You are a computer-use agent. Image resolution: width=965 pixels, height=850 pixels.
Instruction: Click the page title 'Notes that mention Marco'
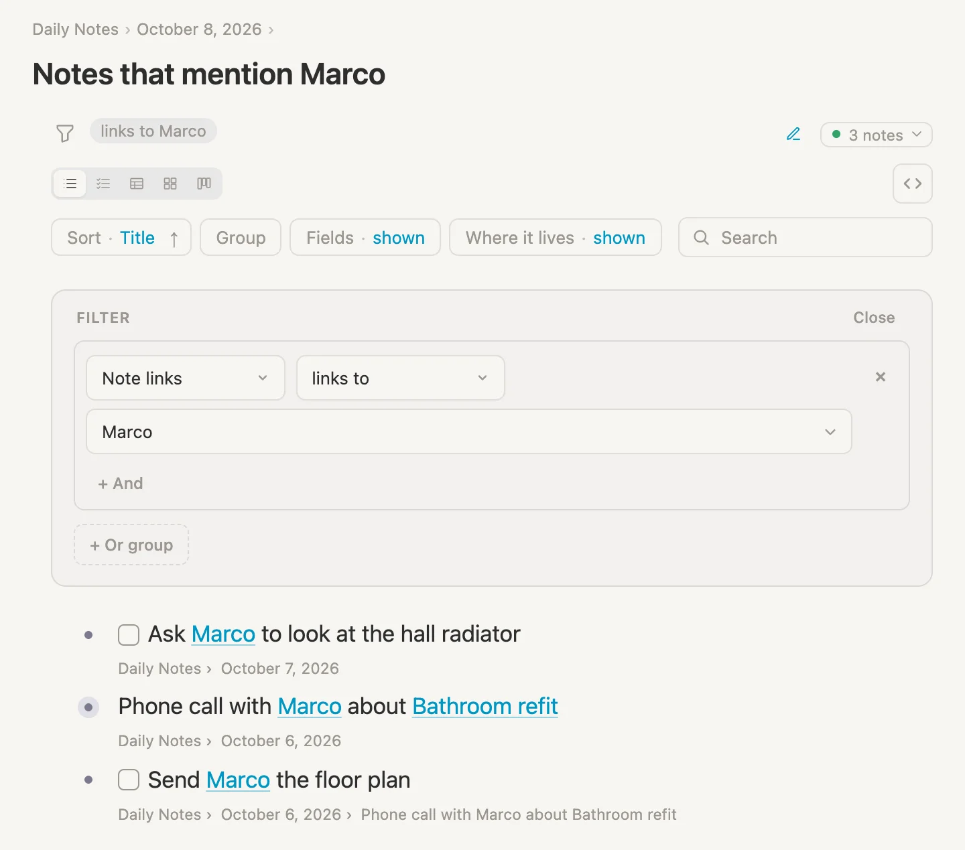[209, 74]
